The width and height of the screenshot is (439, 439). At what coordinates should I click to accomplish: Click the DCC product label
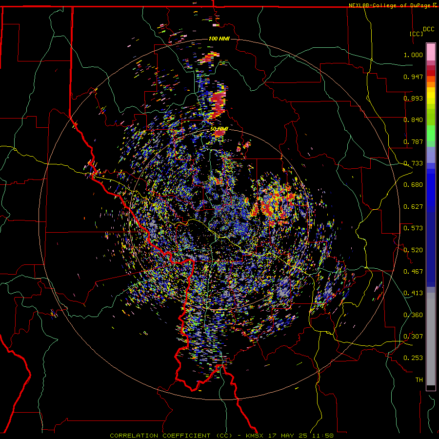[428, 29]
